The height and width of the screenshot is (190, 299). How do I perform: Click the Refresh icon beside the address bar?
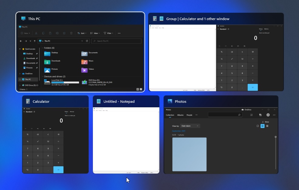click(x=87, y=40)
